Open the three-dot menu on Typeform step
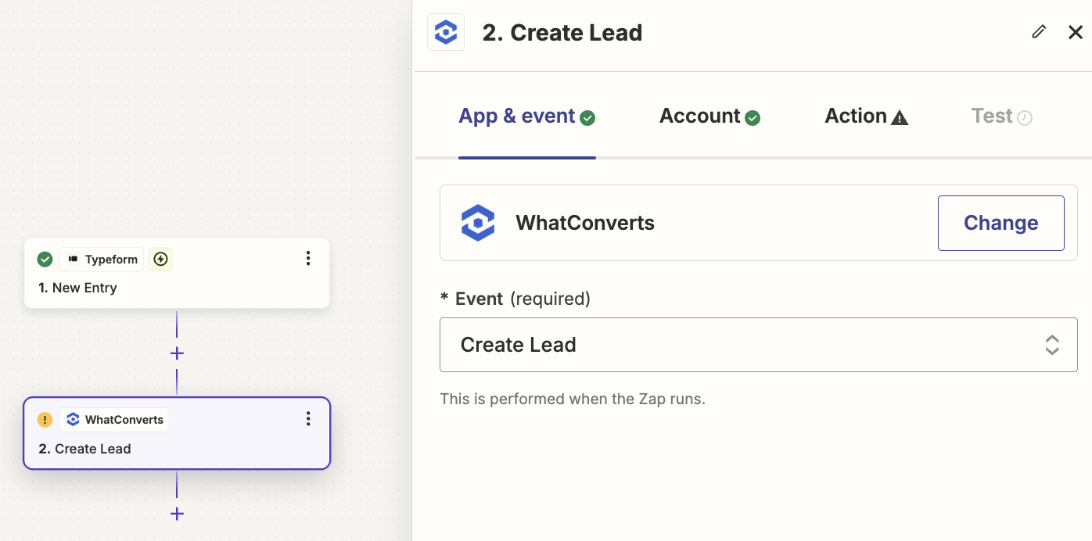 308,258
